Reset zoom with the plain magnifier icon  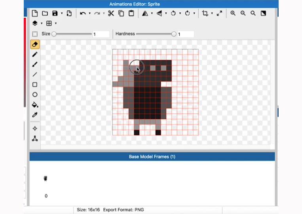[x=253, y=13]
